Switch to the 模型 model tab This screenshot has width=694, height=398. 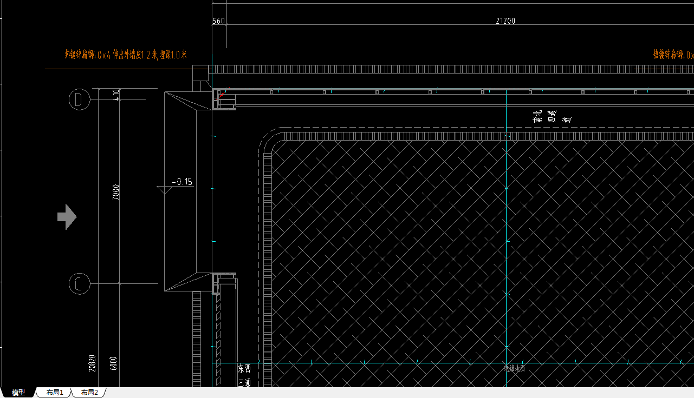coord(18,393)
